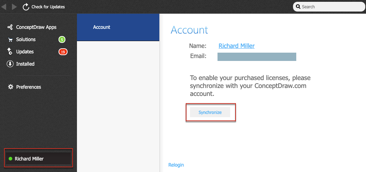Click the Relogin link
Image resolution: width=366 pixels, height=172 pixels.
click(176, 165)
